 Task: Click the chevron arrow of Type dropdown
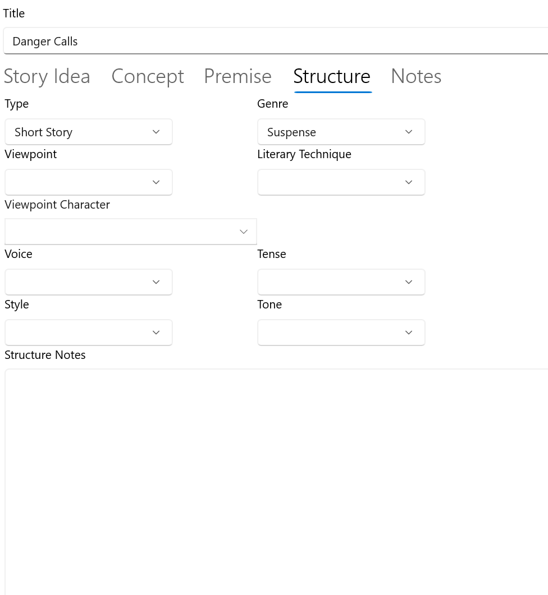point(156,132)
